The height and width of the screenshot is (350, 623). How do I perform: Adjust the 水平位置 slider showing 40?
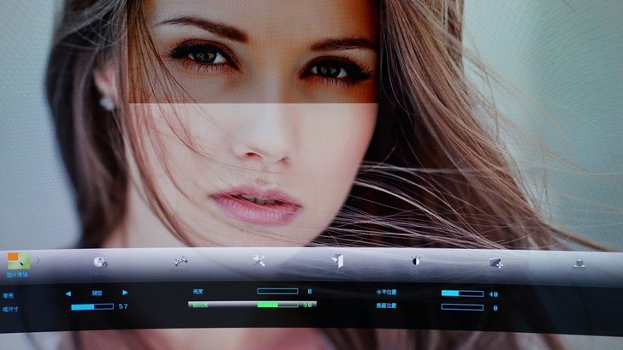click(x=462, y=294)
